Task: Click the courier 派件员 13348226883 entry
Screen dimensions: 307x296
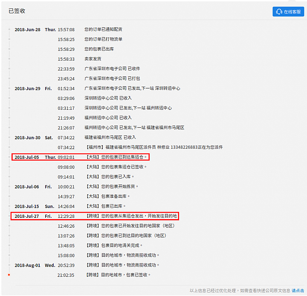Action: pyautogui.click(x=154, y=147)
